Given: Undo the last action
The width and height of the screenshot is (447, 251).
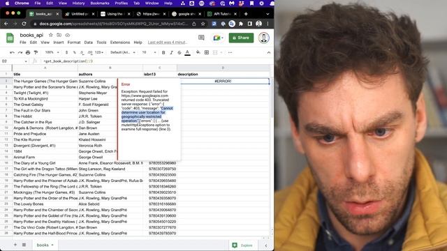Looking at the screenshot, I should [12, 52].
